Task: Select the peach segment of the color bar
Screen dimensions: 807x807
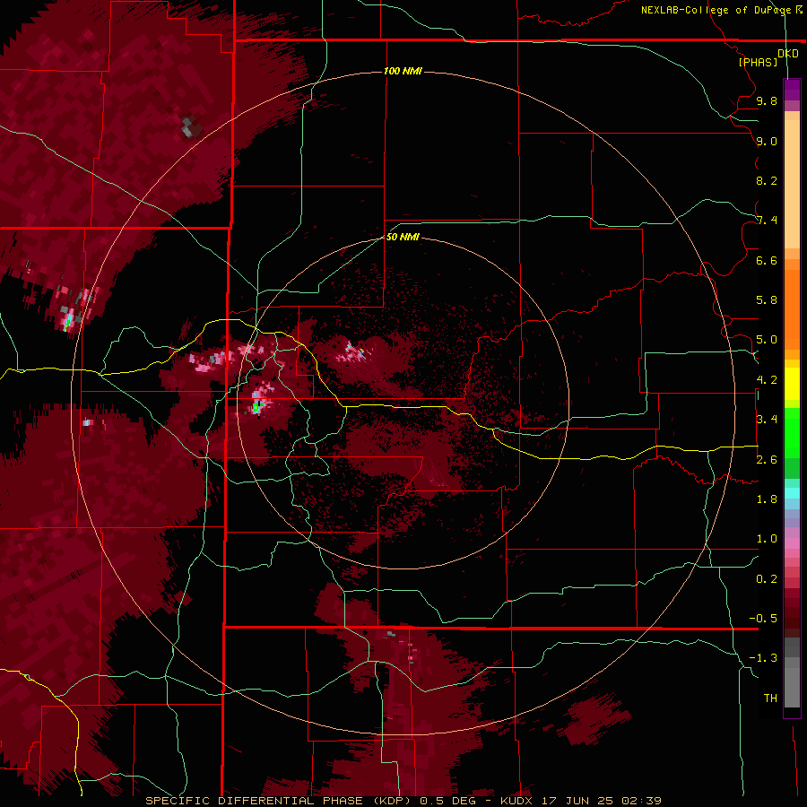Action: coord(792,180)
